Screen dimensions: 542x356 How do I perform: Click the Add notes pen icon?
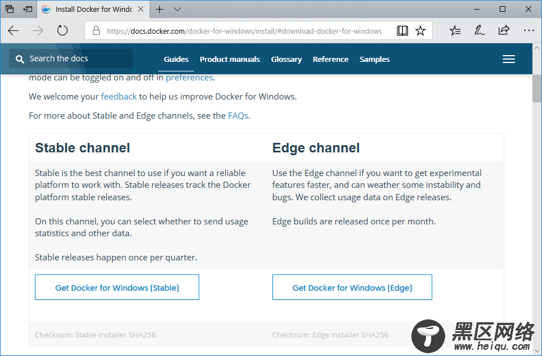[x=479, y=31]
